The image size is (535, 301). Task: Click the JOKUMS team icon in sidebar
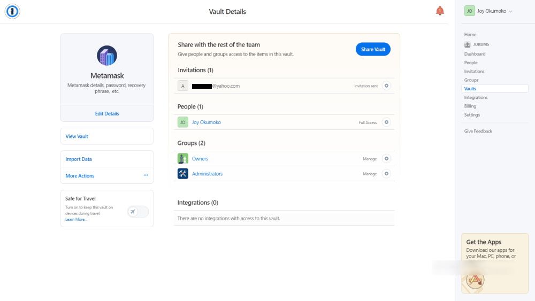click(x=468, y=44)
